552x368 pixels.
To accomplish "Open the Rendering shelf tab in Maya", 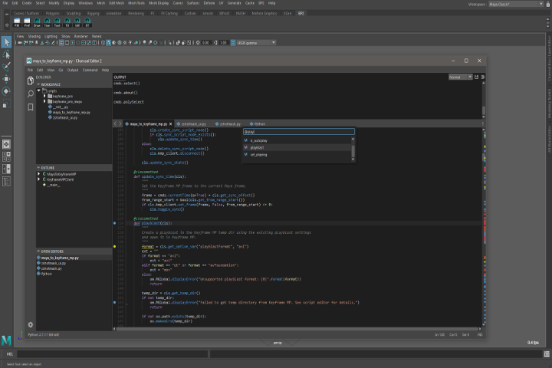I will point(136,13).
